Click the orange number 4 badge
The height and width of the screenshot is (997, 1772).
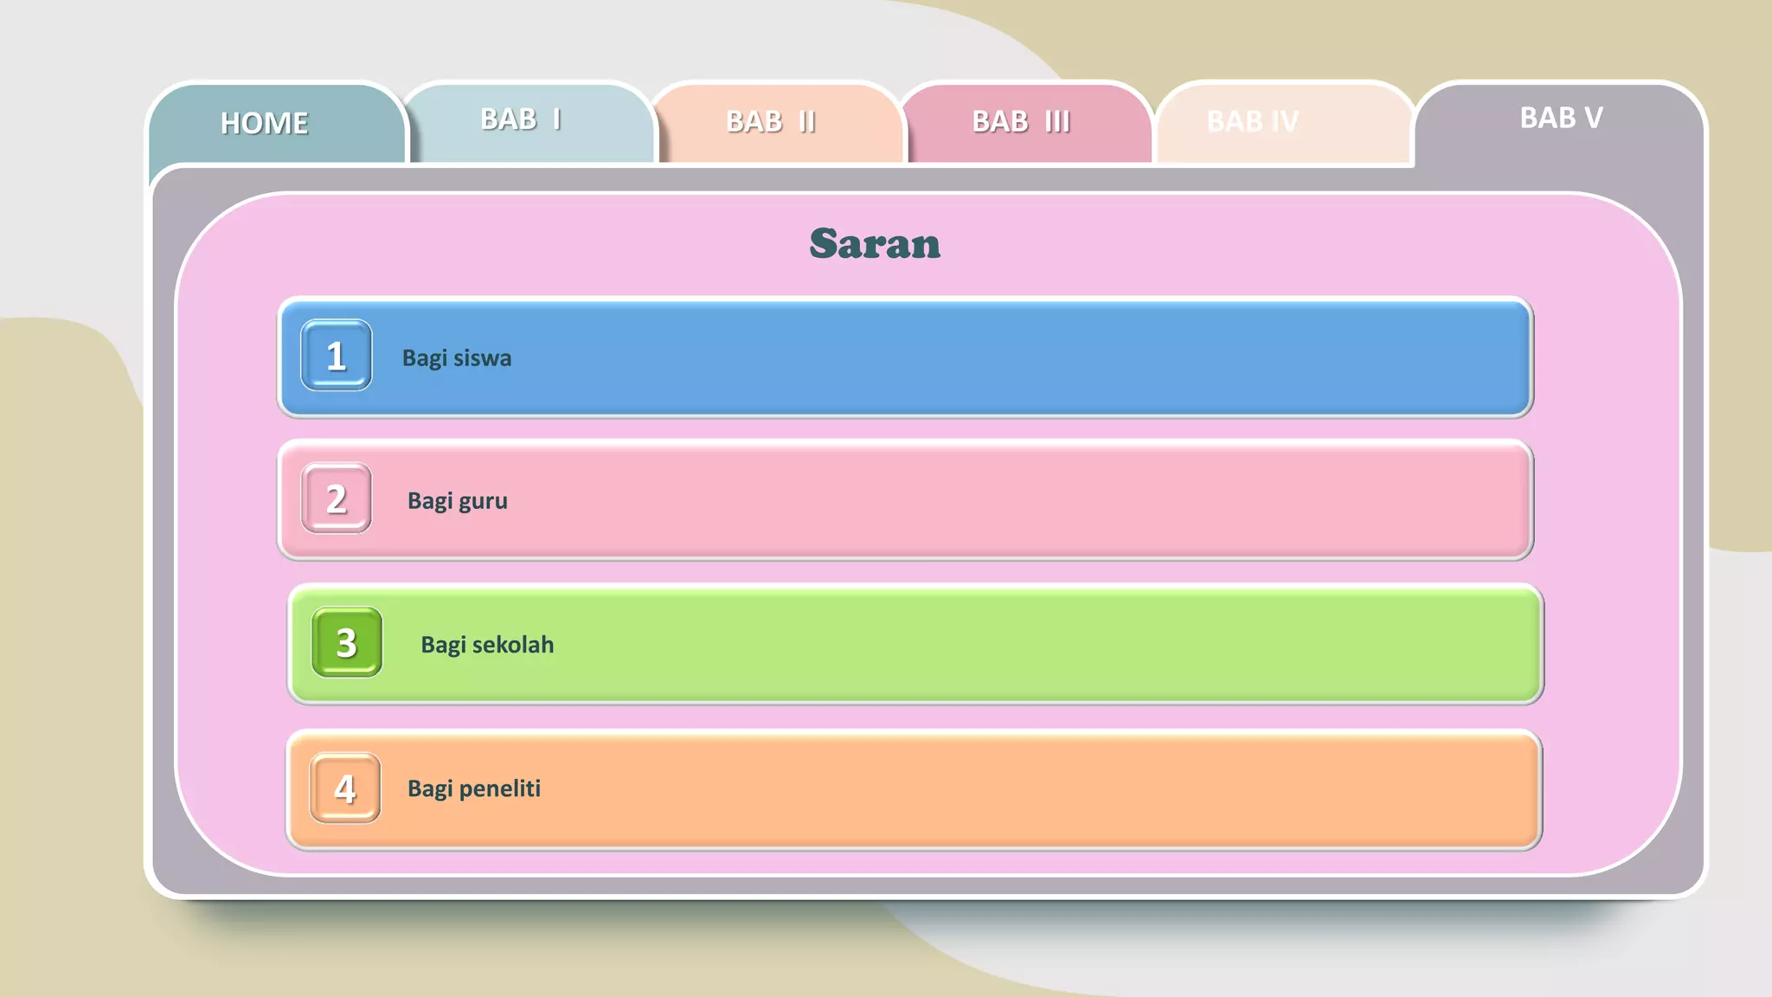click(345, 788)
